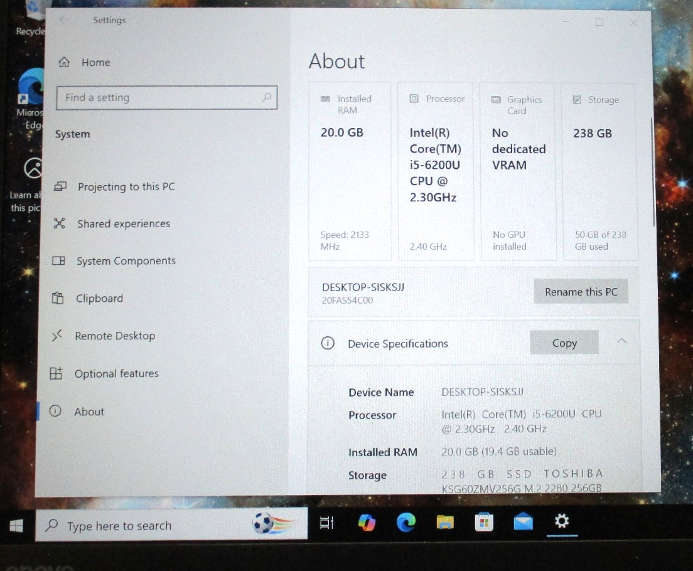Viewport: 693px width, 571px height.
Task: Open the Windows Start menu
Action: [16, 525]
